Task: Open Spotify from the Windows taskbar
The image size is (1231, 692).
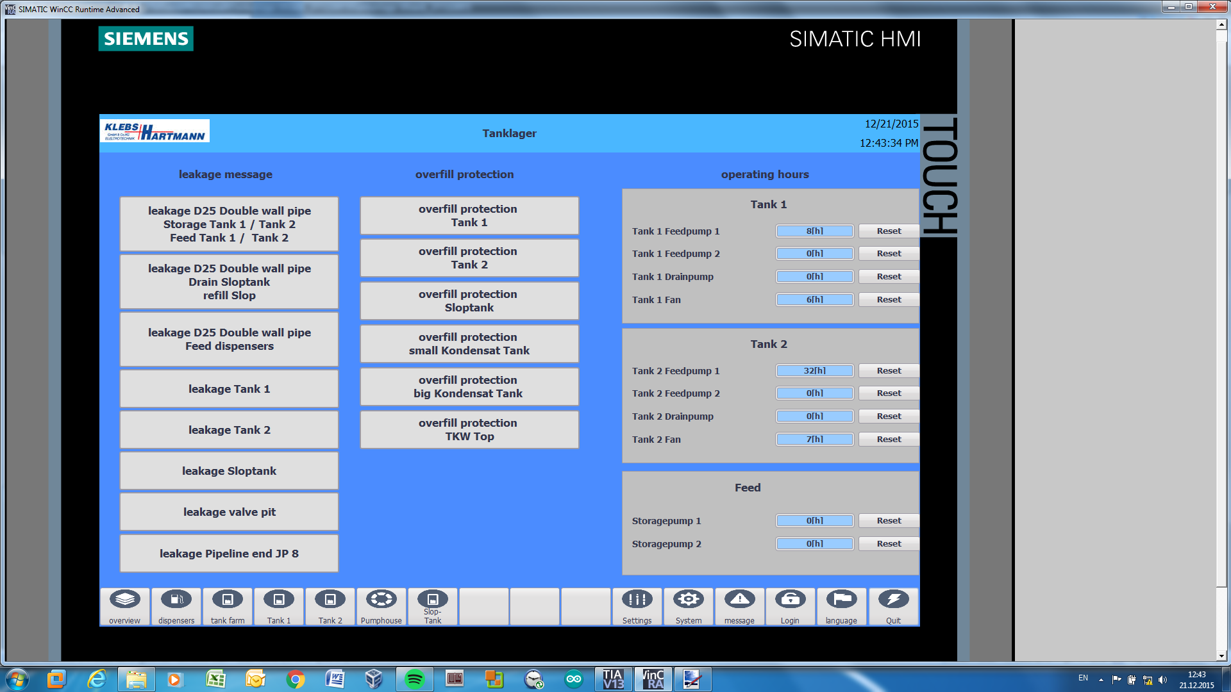Action: point(415,679)
